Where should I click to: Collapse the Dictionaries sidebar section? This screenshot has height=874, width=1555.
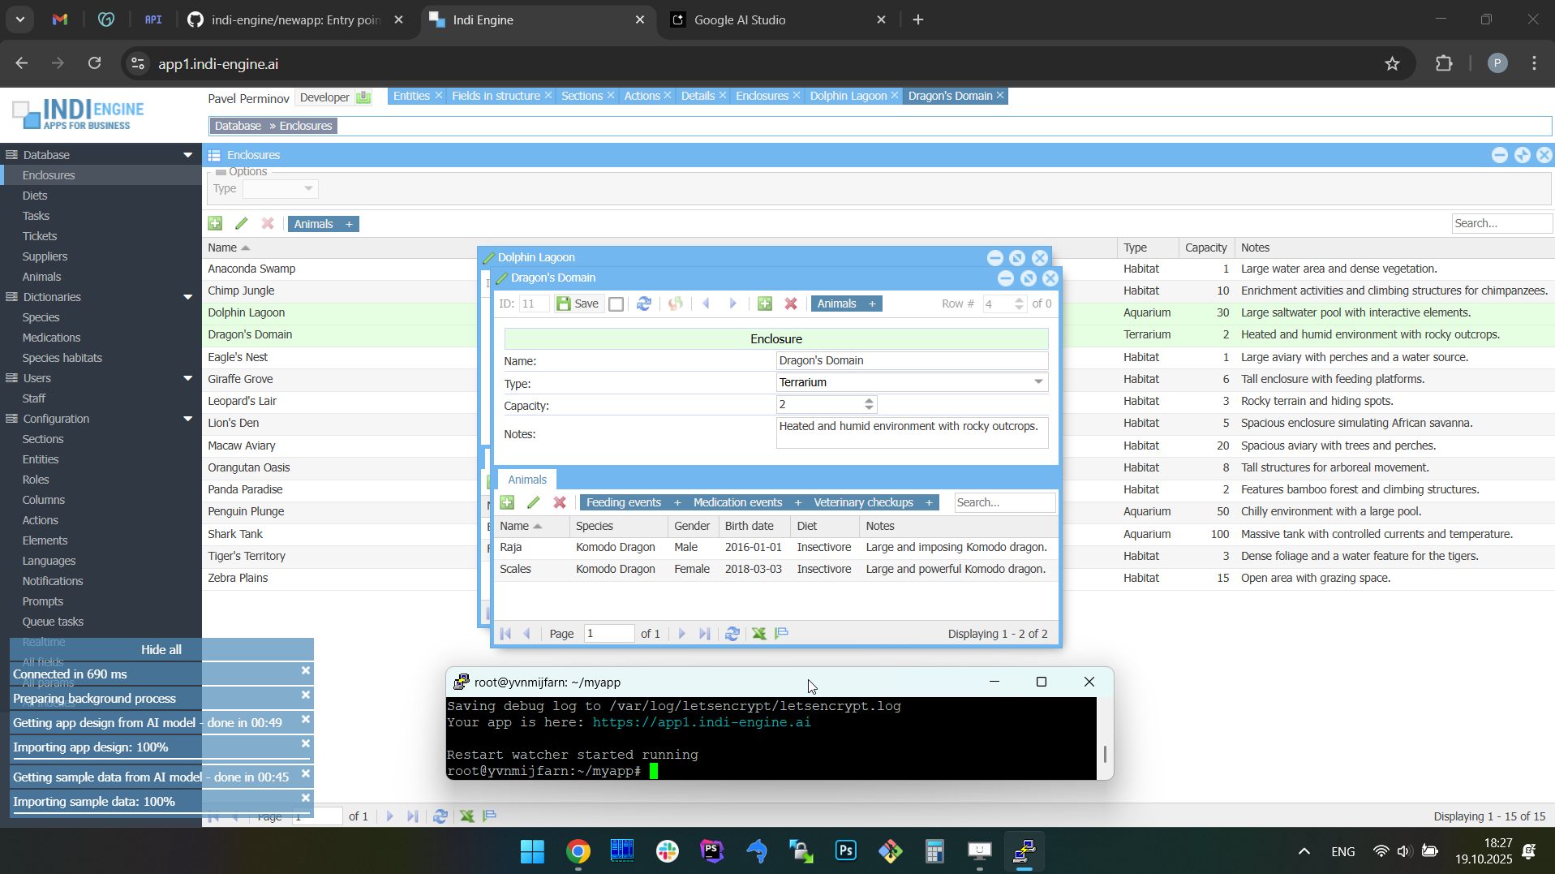click(x=187, y=297)
